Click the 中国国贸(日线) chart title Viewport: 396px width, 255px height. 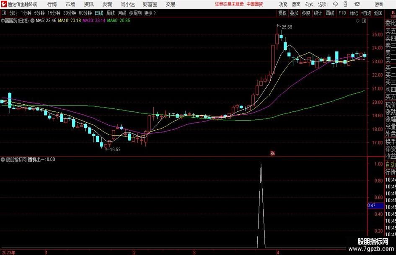(15, 21)
